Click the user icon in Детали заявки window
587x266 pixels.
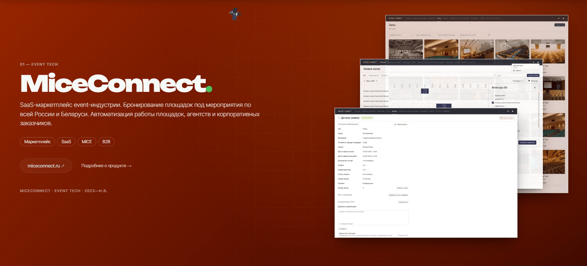point(513,111)
